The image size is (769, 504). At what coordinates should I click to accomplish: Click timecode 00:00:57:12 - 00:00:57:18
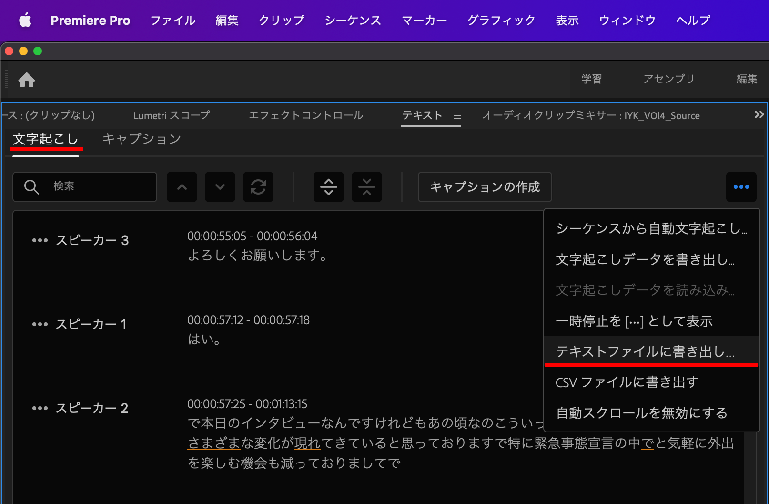pyautogui.click(x=248, y=320)
